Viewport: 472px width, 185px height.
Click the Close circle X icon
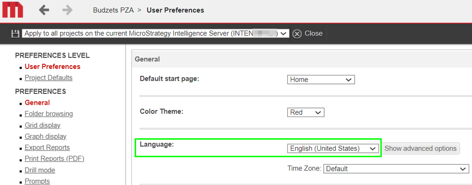tap(297, 34)
